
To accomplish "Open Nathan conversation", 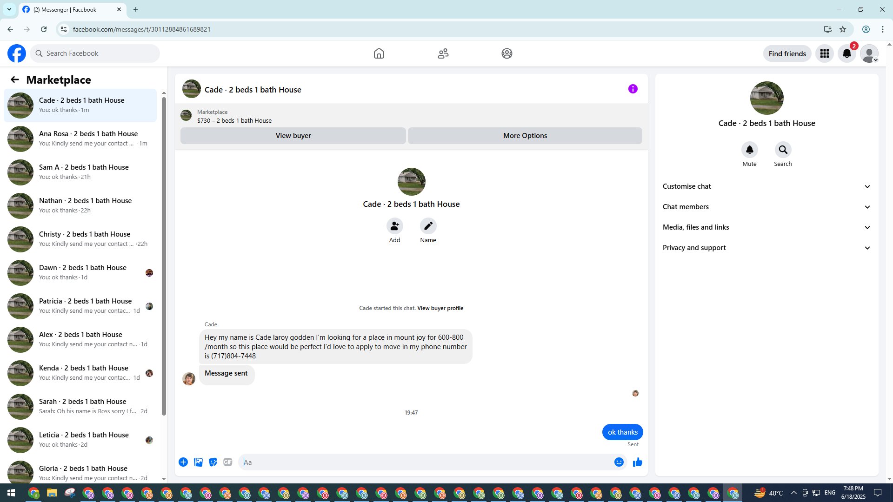I will coord(80,206).
